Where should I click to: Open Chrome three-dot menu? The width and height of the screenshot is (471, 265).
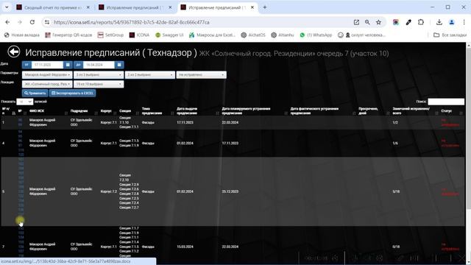click(x=464, y=22)
